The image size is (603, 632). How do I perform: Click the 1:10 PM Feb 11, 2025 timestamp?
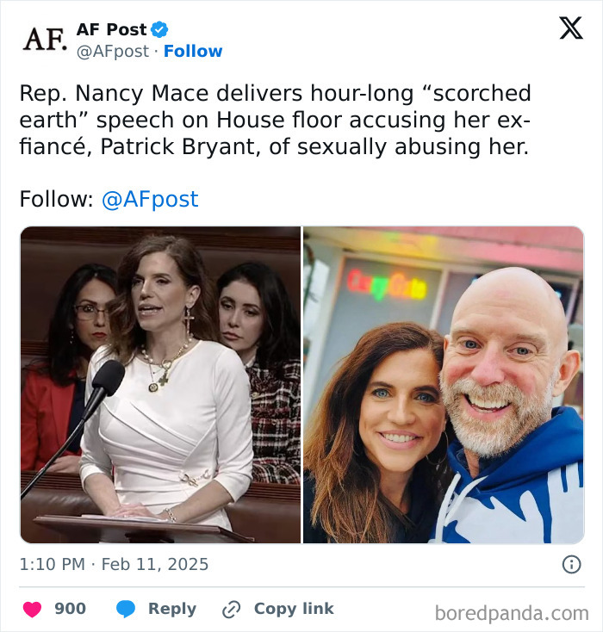coord(114,565)
